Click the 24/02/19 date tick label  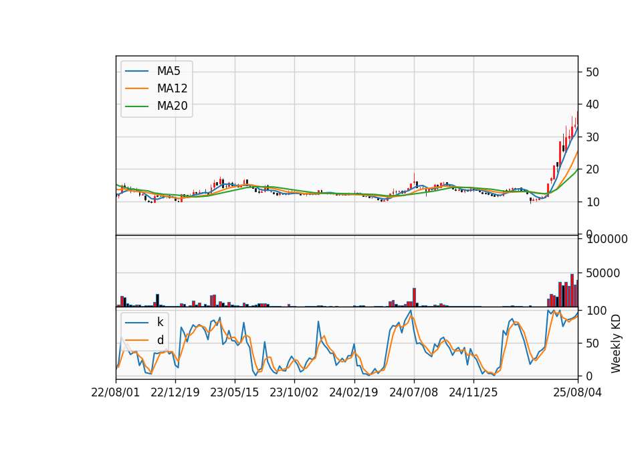coord(354,392)
